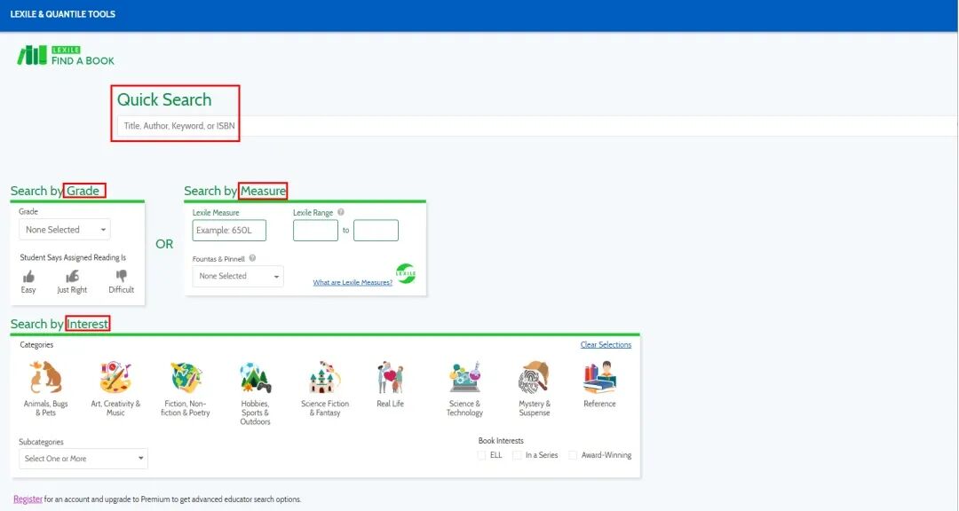Enable the In a Series checkbox
Image resolution: width=959 pixels, height=511 pixels.
pos(518,455)
